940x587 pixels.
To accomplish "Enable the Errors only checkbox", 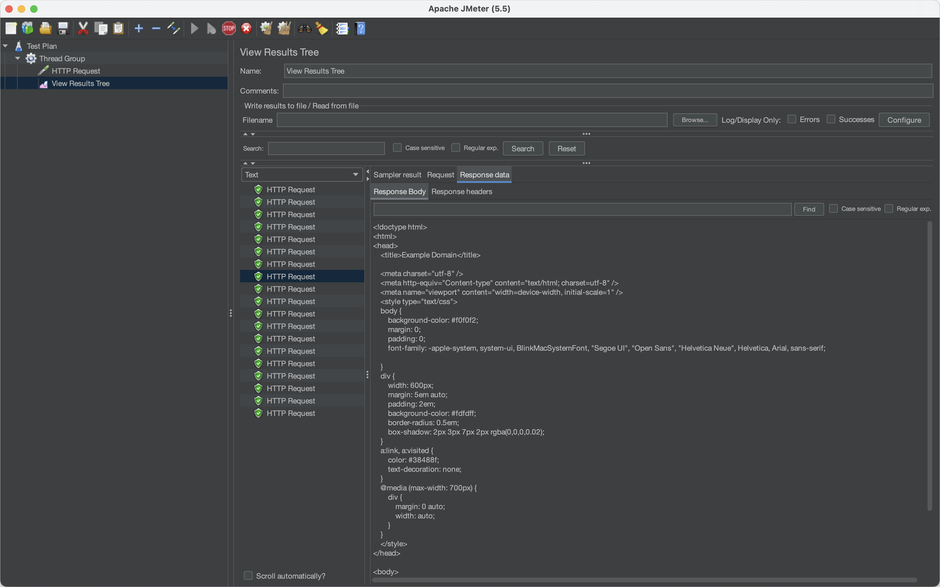I will point(792,119).
